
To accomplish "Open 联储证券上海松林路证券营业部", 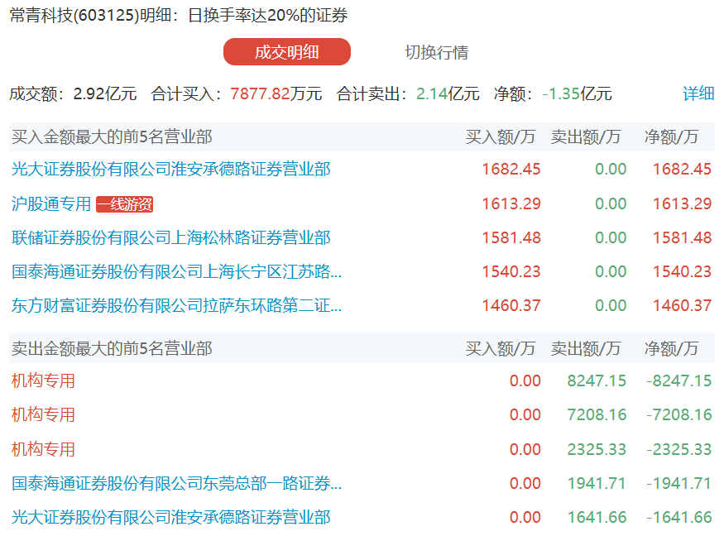I will 171,238.
